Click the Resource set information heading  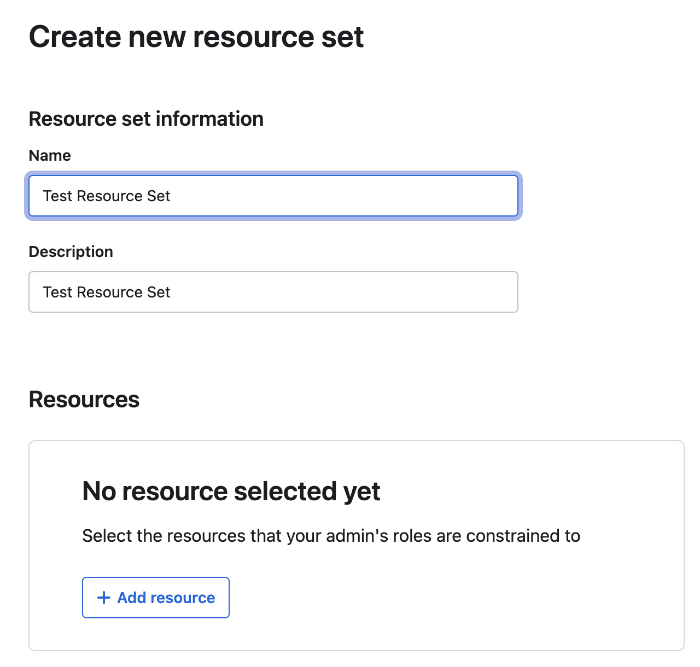[x=146, y=119]
